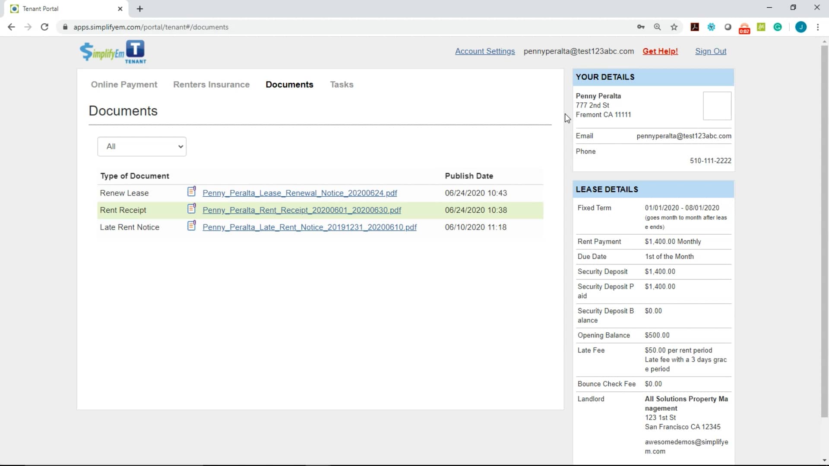Click the browser profile avatar J
Image resolution: width=829 pixels, height=466 pixels.
pyautogui.click(x=801, y=27)
